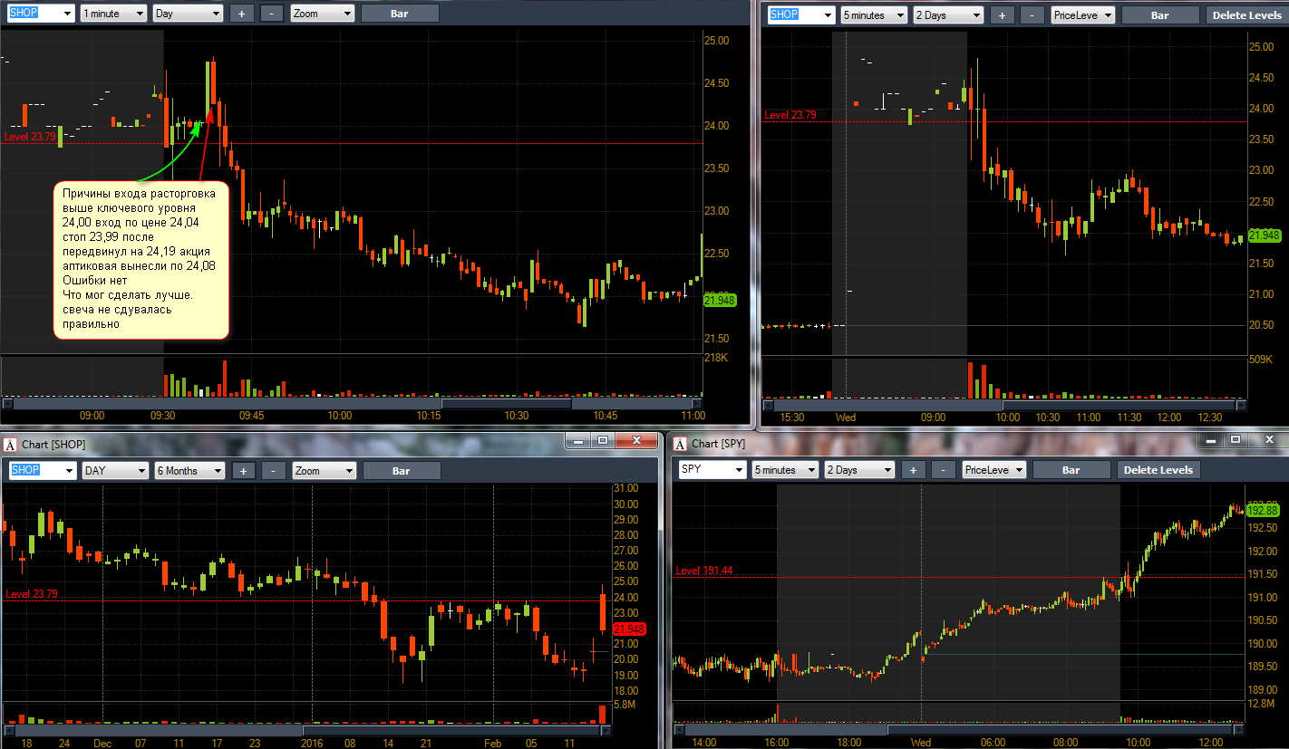Screen dimensions: 1289x749
Task: Open the PriceLevel dropdown on 5-minute SHOP chart
Action: coord(1082,15)
